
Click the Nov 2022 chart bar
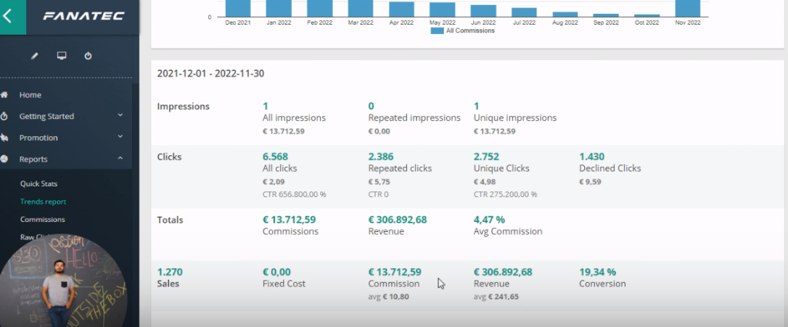(687, 9)
